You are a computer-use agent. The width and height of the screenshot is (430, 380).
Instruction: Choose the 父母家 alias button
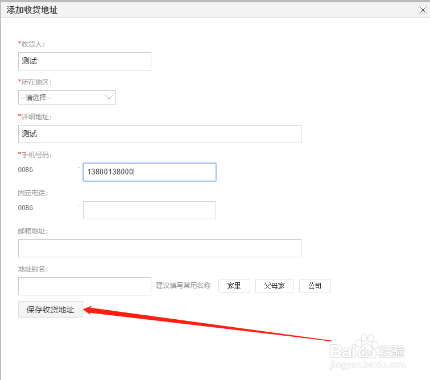tap(275, 286)
